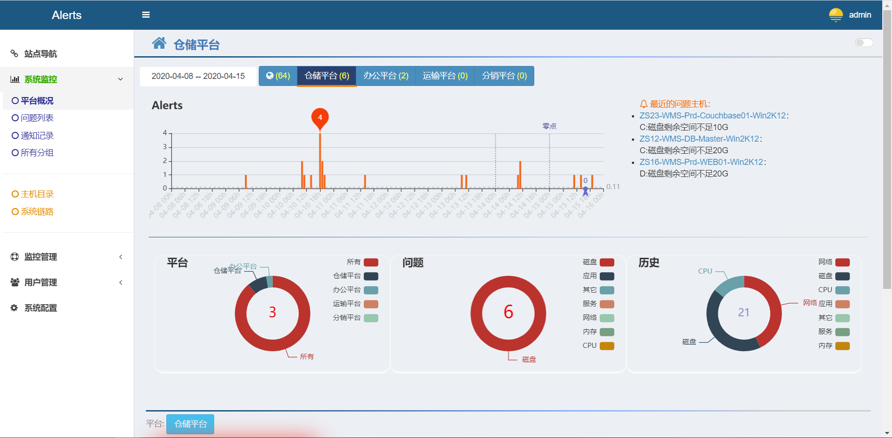The image size is (892, 438).
Task: Toggle the hamburger sidebar menu icon
Action: (146, 15)
